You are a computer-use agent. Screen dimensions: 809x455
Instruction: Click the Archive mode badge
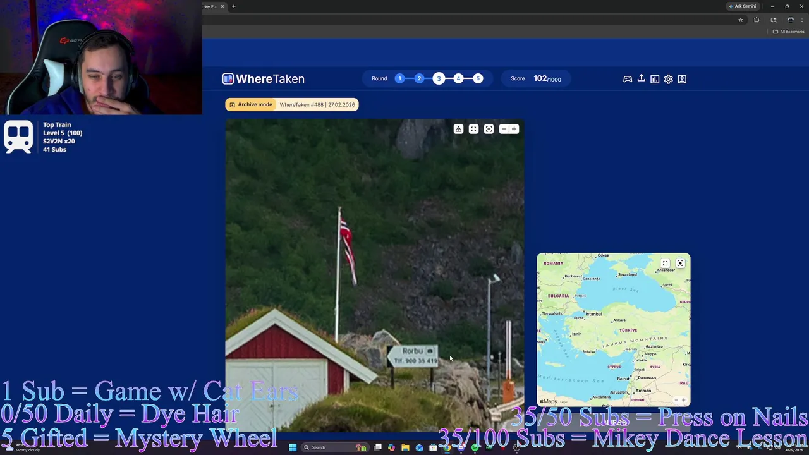[x=251, y=104]
